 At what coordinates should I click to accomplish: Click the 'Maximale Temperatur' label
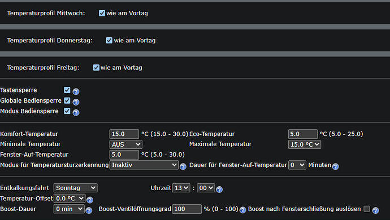click(x=220, y=144)
